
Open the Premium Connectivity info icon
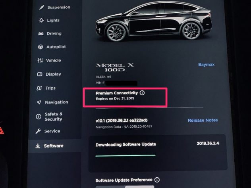click(142, 93)
